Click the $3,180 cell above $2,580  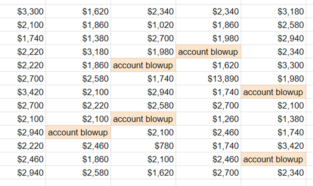pos(273,12)
